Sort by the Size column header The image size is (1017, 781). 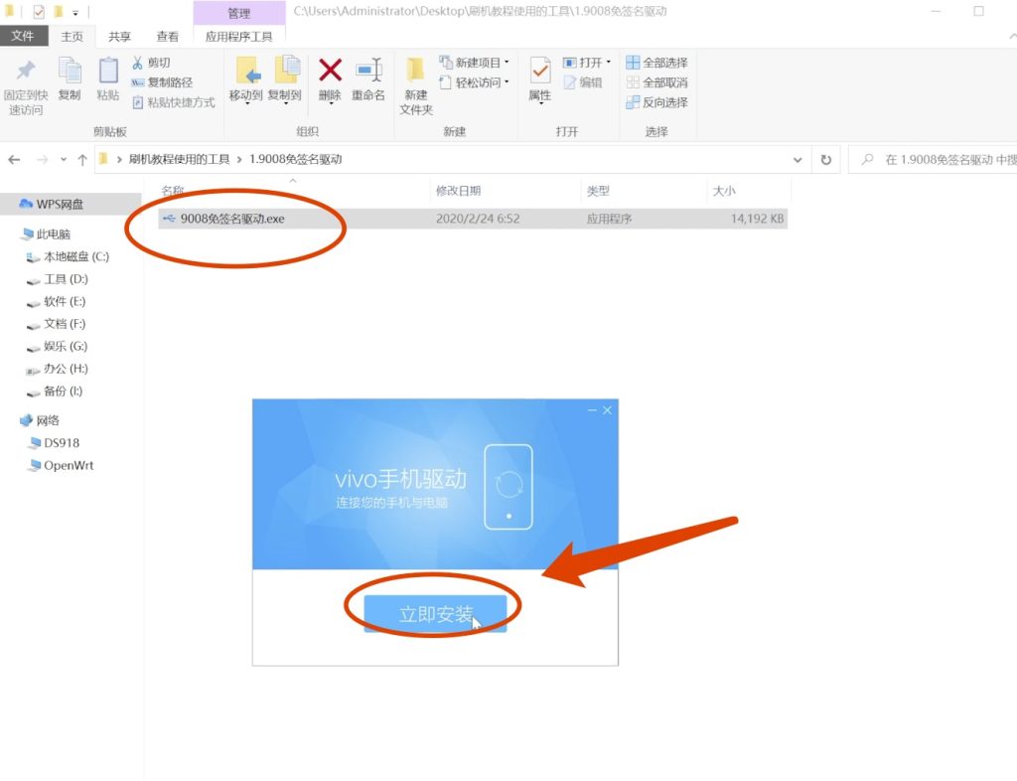point(724,191)
